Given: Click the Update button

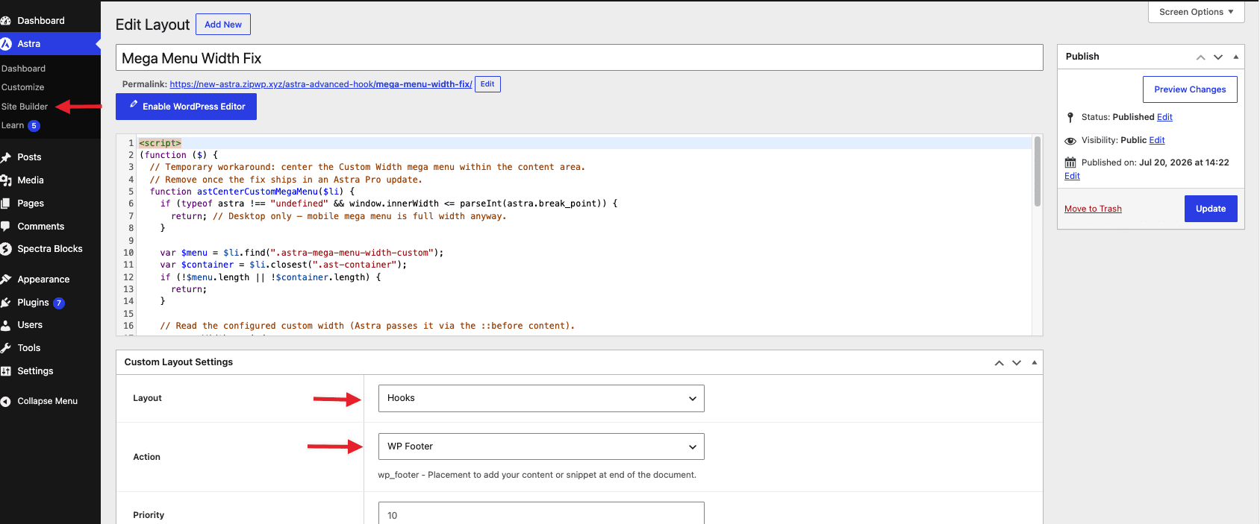Looking at the screenshot, I should pyautogui.click(x=1211, y=209).
